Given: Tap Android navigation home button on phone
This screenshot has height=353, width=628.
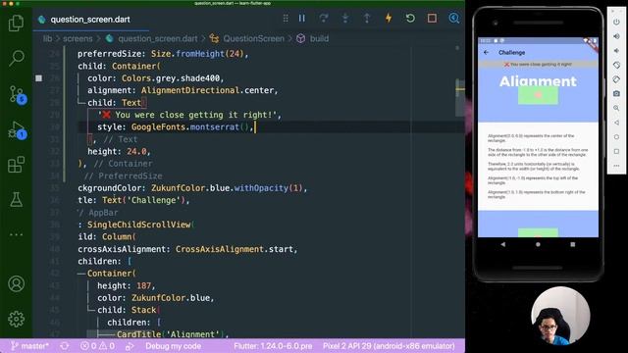Looking at the screenshot, I should point(538,244).
